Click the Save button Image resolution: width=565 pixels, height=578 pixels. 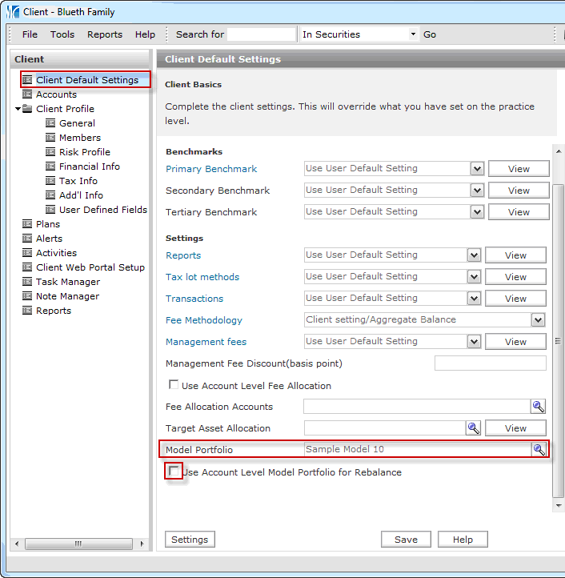pyautogui.click(x=406, y=540)
